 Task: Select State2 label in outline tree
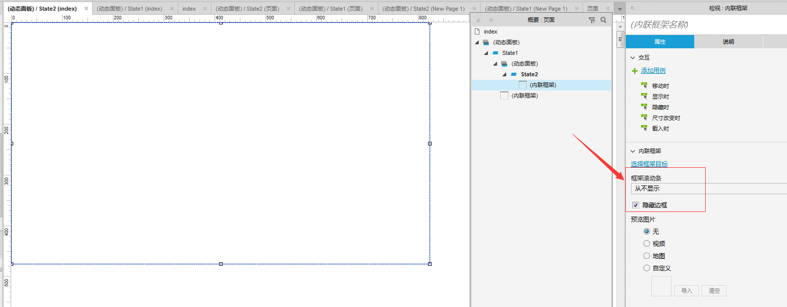(529, 74)
